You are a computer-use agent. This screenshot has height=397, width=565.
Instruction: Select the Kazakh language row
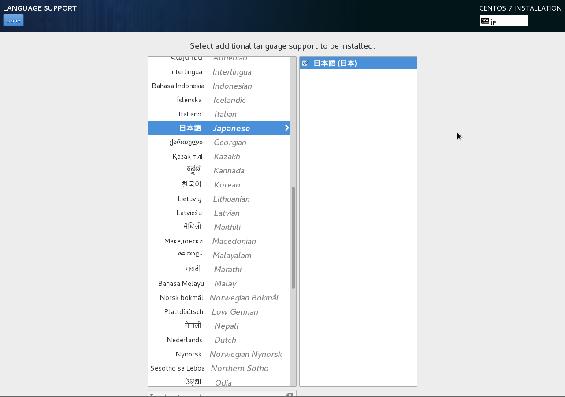point(219,157)
